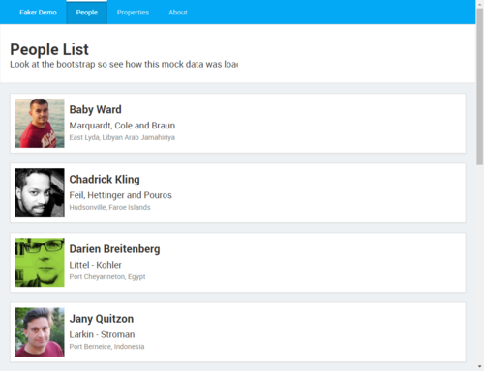Click Chadrick Kling's avatar image
484x371 pixels.
pos(40,192)
